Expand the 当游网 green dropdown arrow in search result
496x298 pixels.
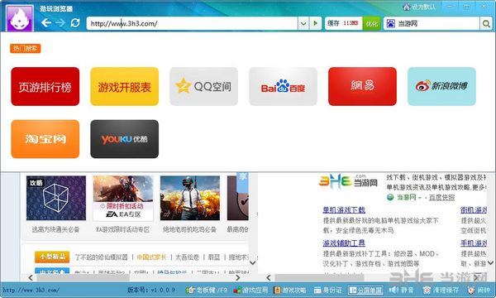pos(420,198)
